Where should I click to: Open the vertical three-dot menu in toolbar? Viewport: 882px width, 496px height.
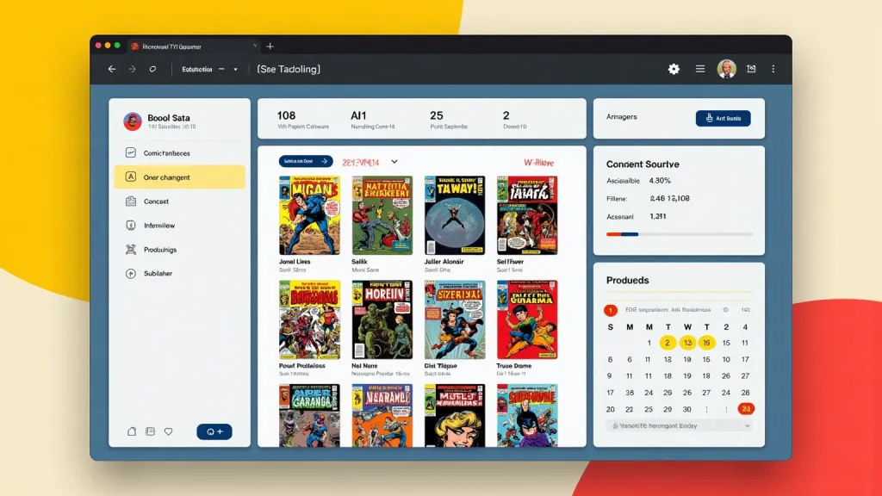(x=773, y=69)
